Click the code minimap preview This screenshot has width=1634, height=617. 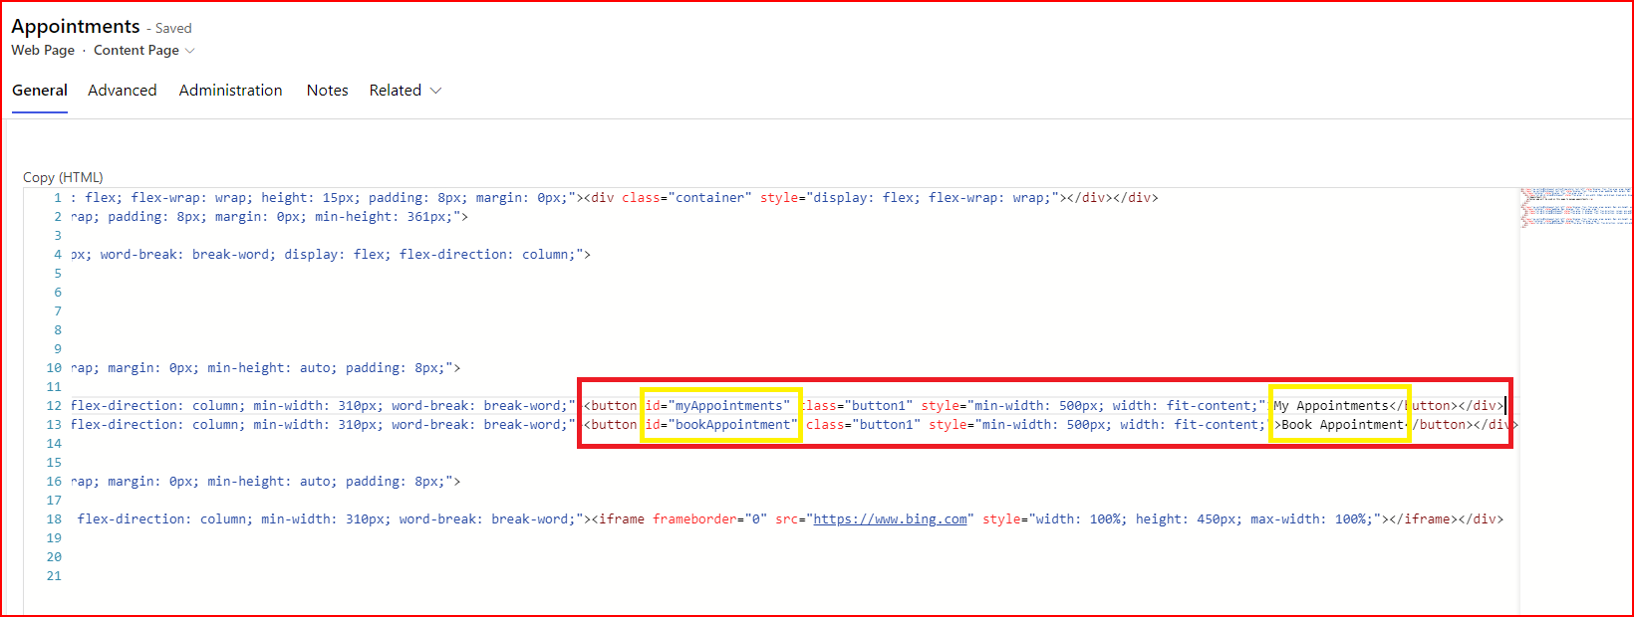1576,207
